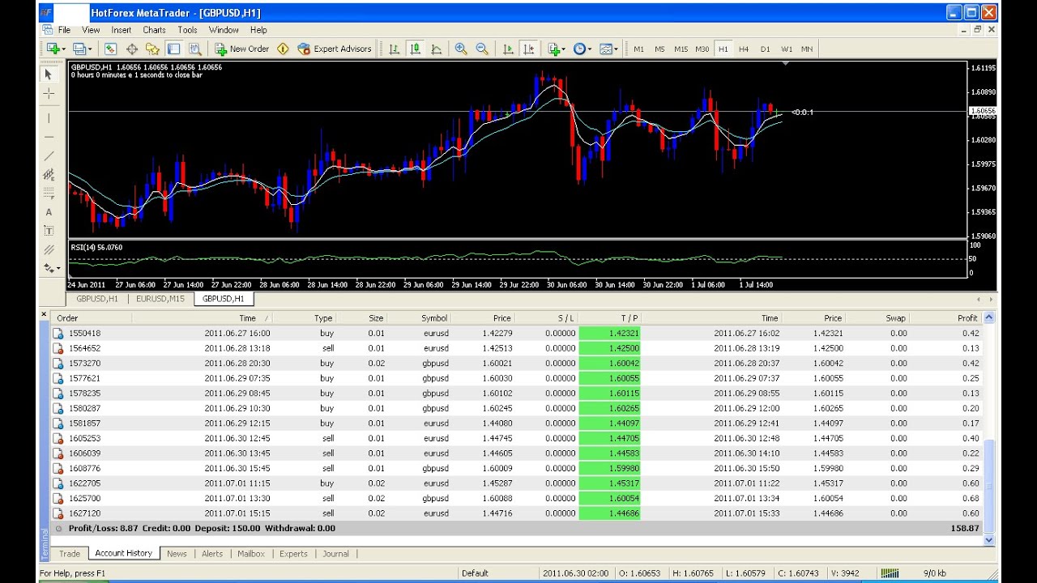
Task: Open the arrows objects dropdown
Action: (51, 268)
